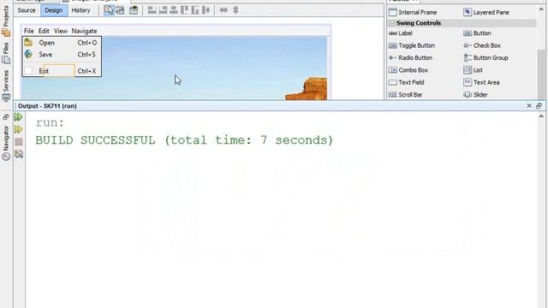Click the Stop square in Output sidebar
Image resolution: width=548 pixels, height=308 pixels.
(x=19, y=142)
